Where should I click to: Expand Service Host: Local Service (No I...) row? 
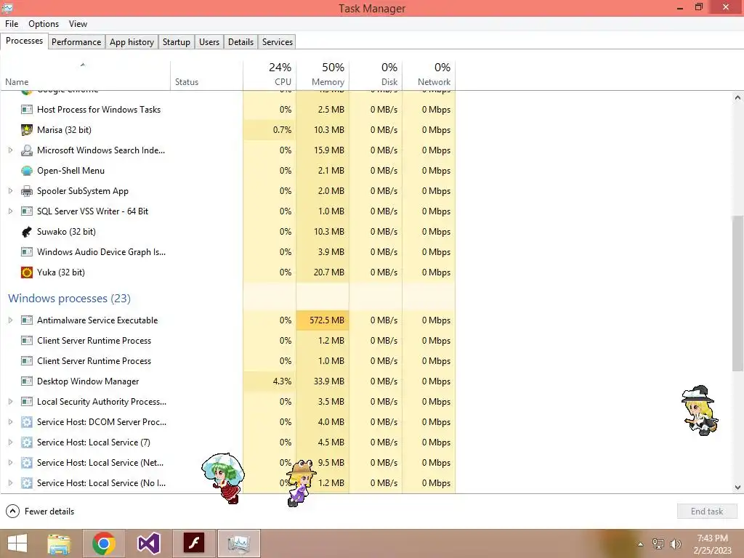pyautogui.click(x=10, y=483)
